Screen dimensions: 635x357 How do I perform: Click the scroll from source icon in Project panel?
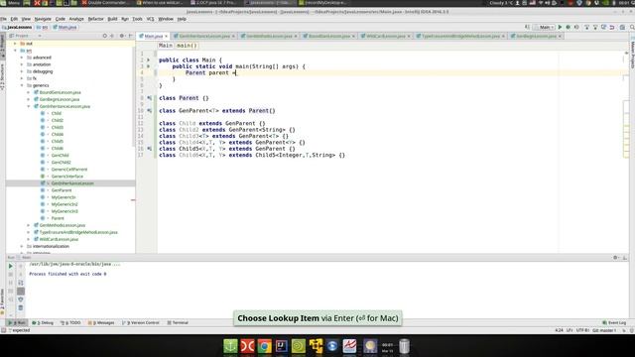pos(105,36)
